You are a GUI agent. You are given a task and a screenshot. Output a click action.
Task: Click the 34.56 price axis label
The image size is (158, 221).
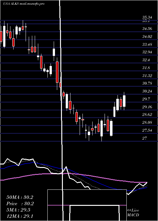point(147,29)
